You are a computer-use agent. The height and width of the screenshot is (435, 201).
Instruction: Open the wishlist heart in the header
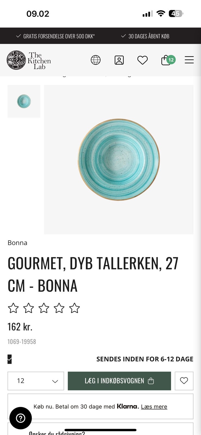(x=142, y=60)
